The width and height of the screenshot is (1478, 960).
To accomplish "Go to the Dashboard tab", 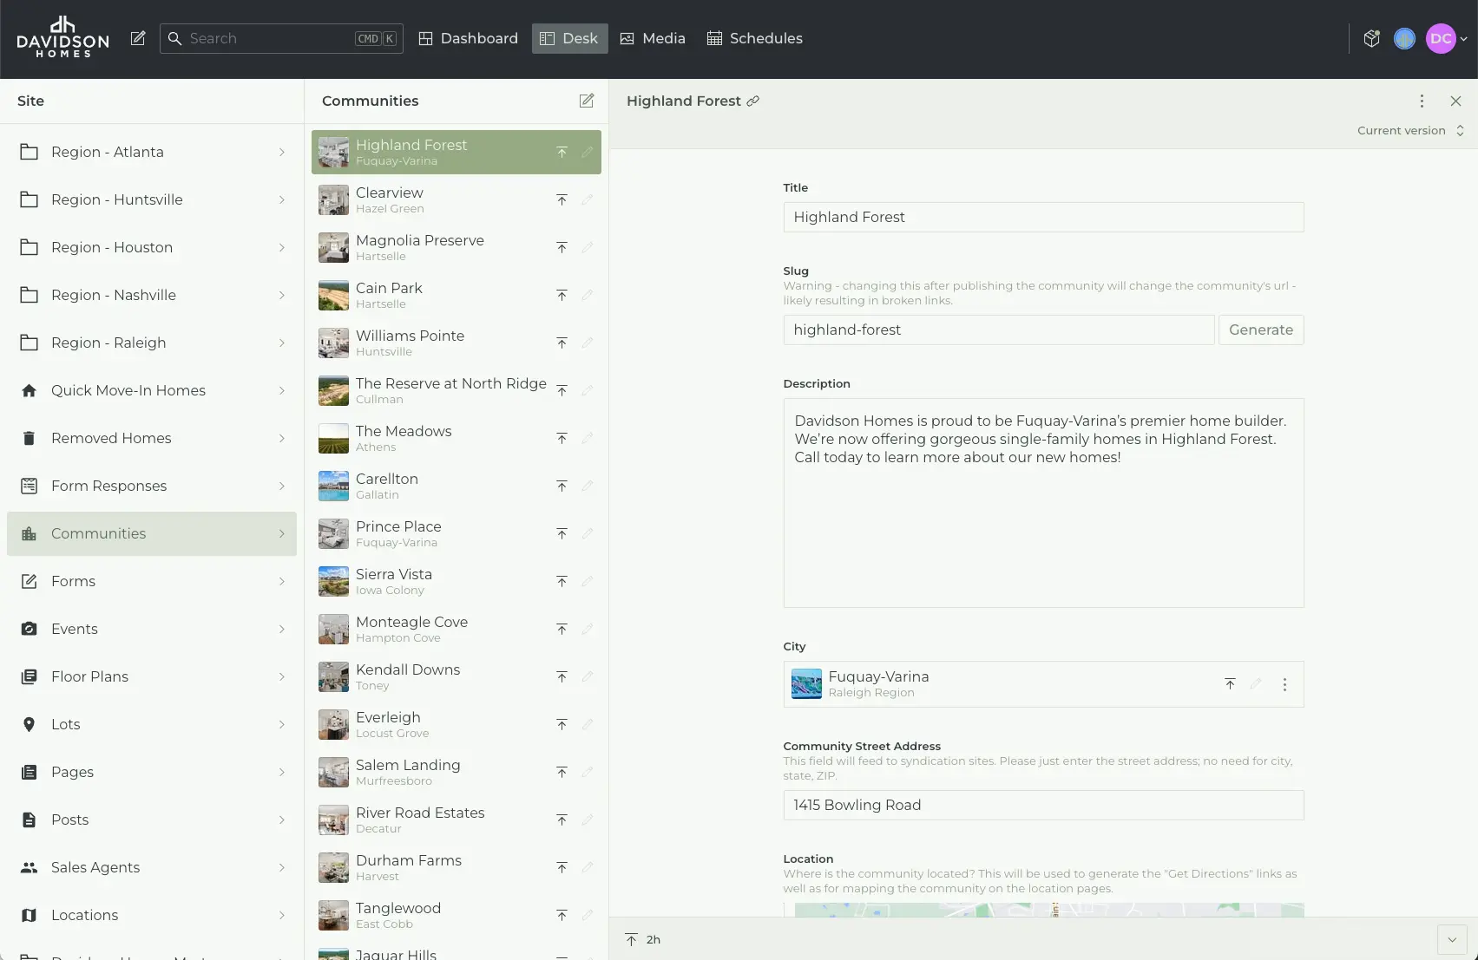I will (x=468, y=38).
